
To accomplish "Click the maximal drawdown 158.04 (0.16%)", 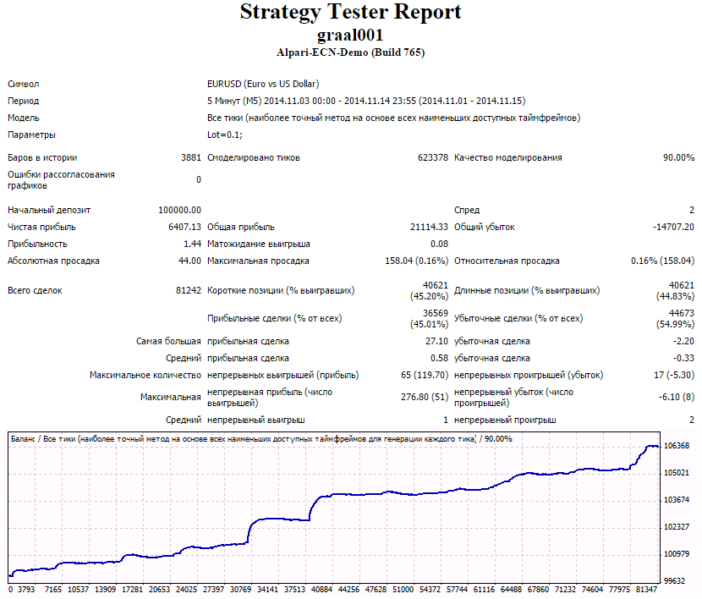I will click(416, 261).
